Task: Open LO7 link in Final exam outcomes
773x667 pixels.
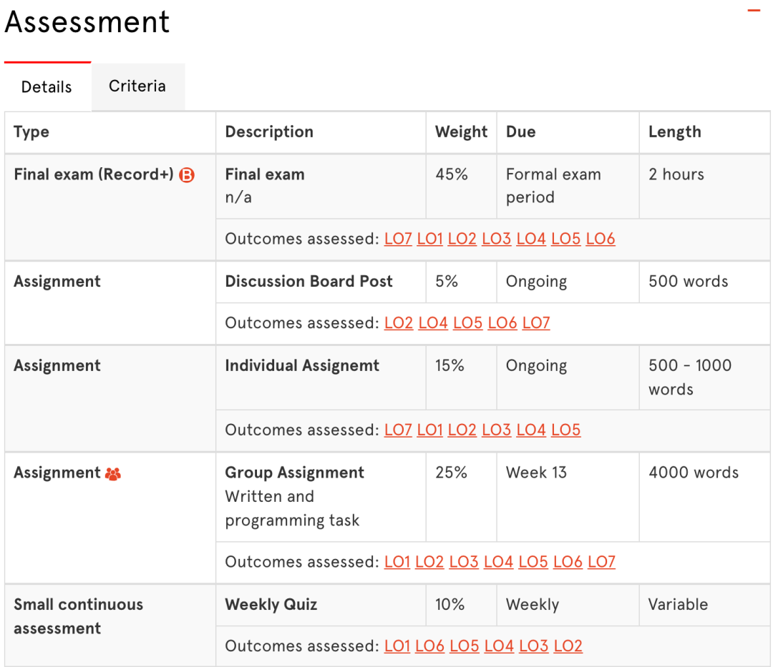Action: (x=398, y=239)
